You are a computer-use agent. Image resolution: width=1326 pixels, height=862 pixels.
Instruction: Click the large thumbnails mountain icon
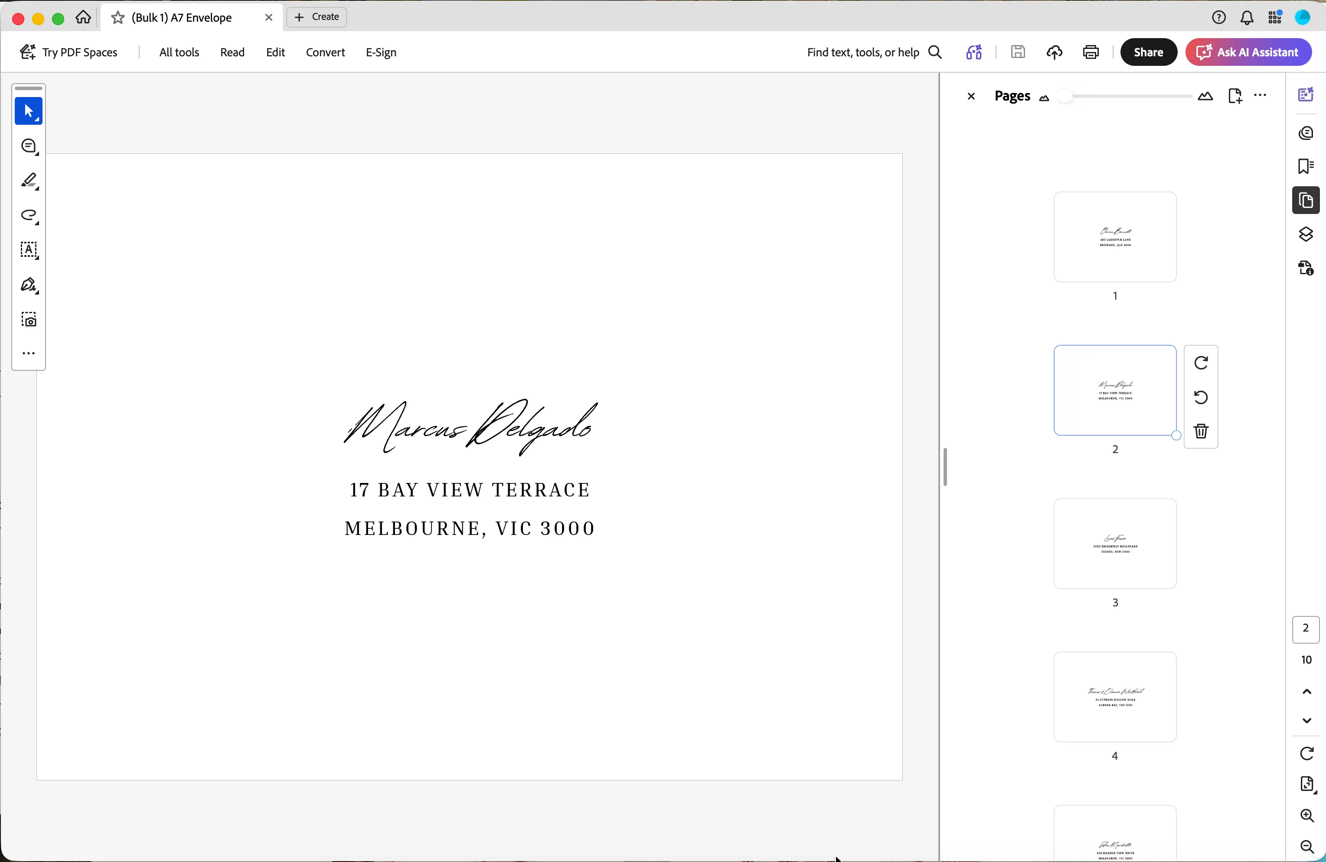1205,96
